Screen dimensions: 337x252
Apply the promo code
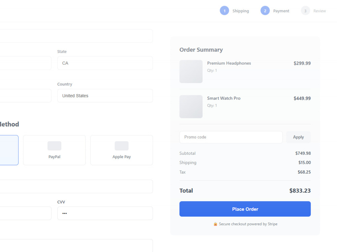pyautogui.click(x=298, y=137)
